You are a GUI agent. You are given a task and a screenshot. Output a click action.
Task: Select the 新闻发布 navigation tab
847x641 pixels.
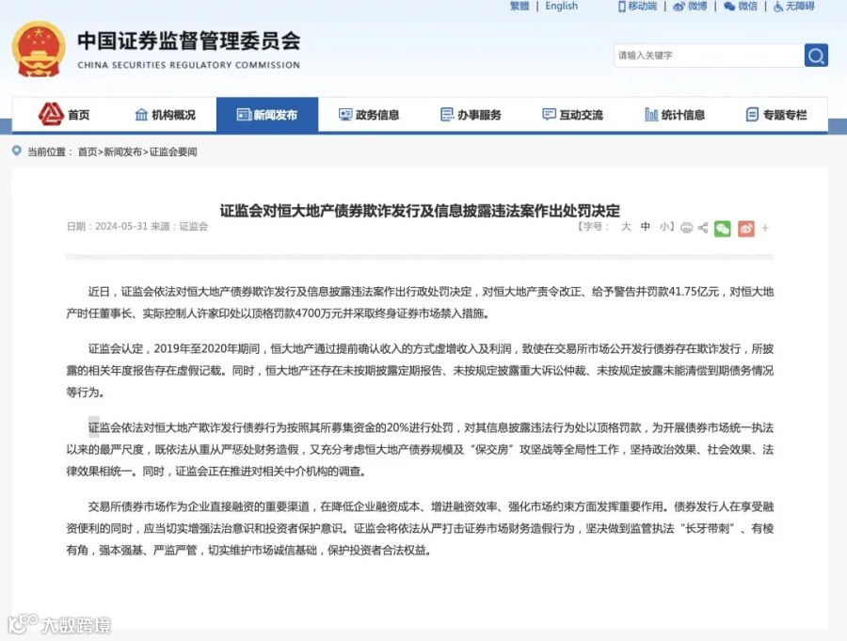coord(267,115)
